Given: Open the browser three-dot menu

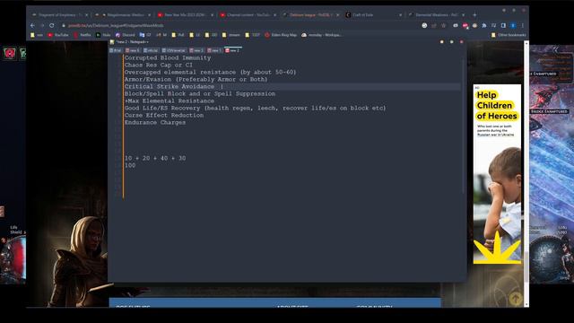Looking at the screenshot, I should [522, 26].
